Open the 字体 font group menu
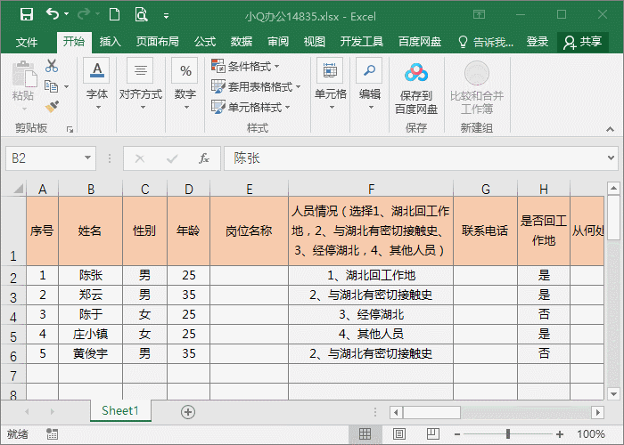 tap(96, 85)
